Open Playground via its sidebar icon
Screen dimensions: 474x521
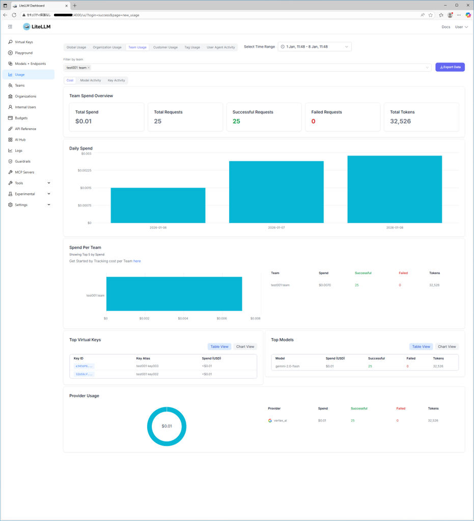tap(10, 53)
